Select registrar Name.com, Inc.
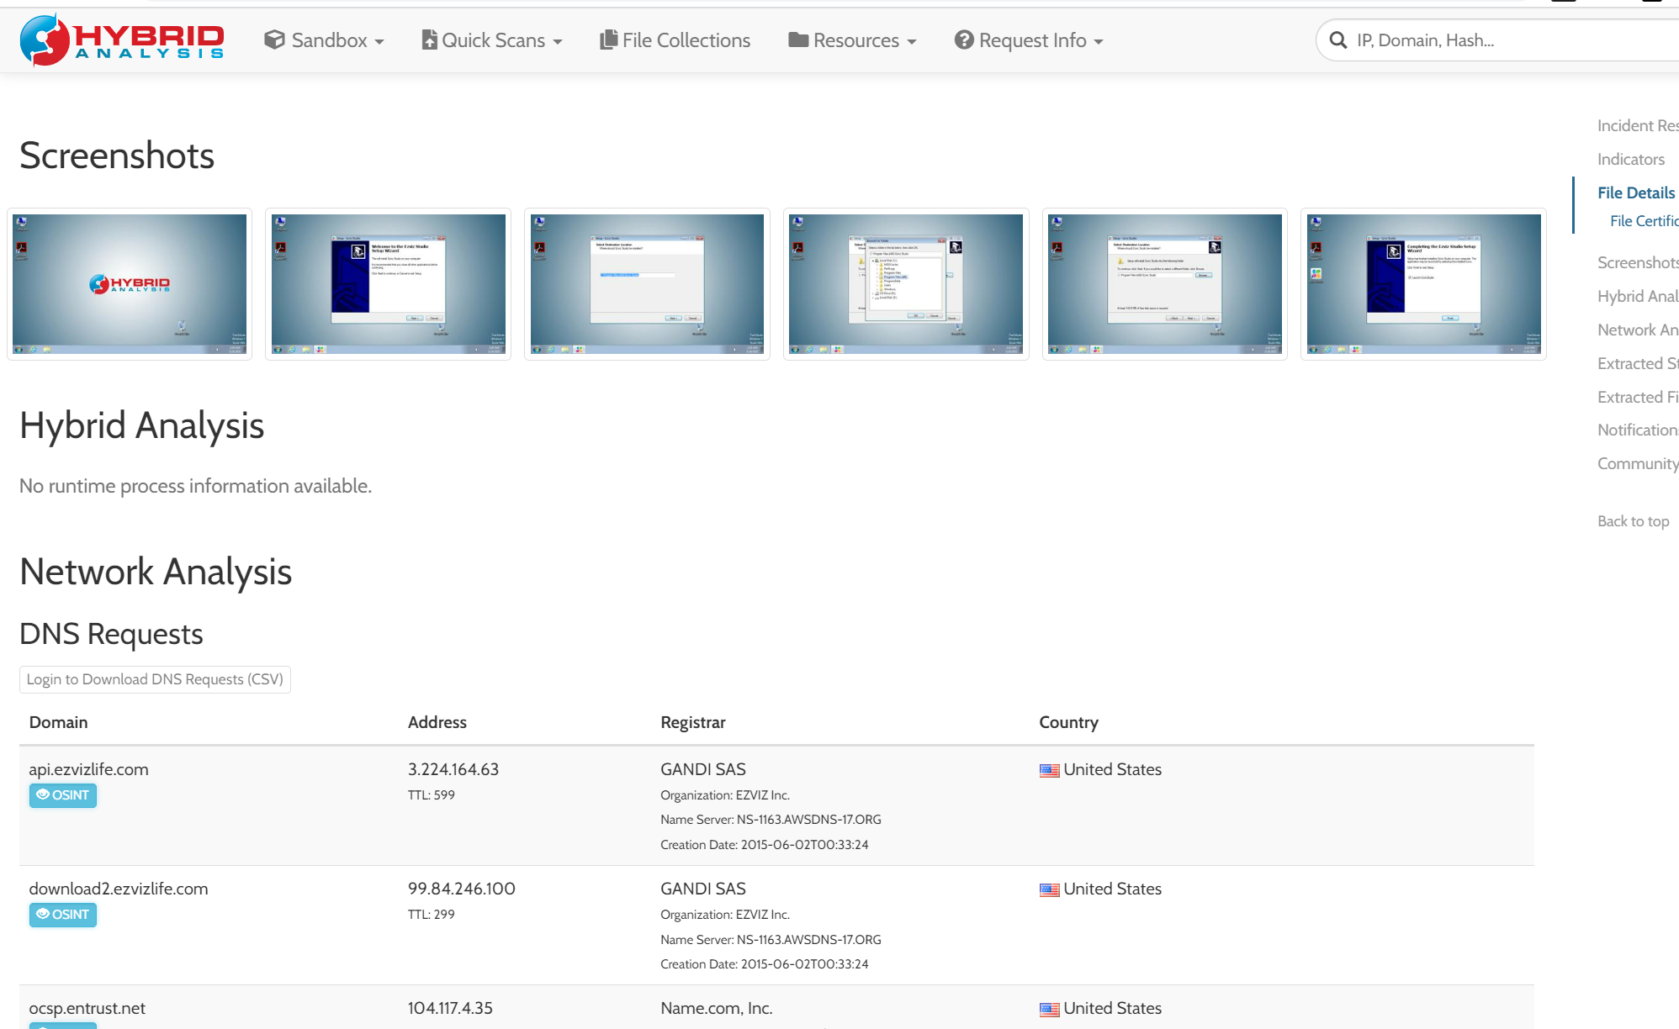Screen dimensions: 1679x1029 717,1008
